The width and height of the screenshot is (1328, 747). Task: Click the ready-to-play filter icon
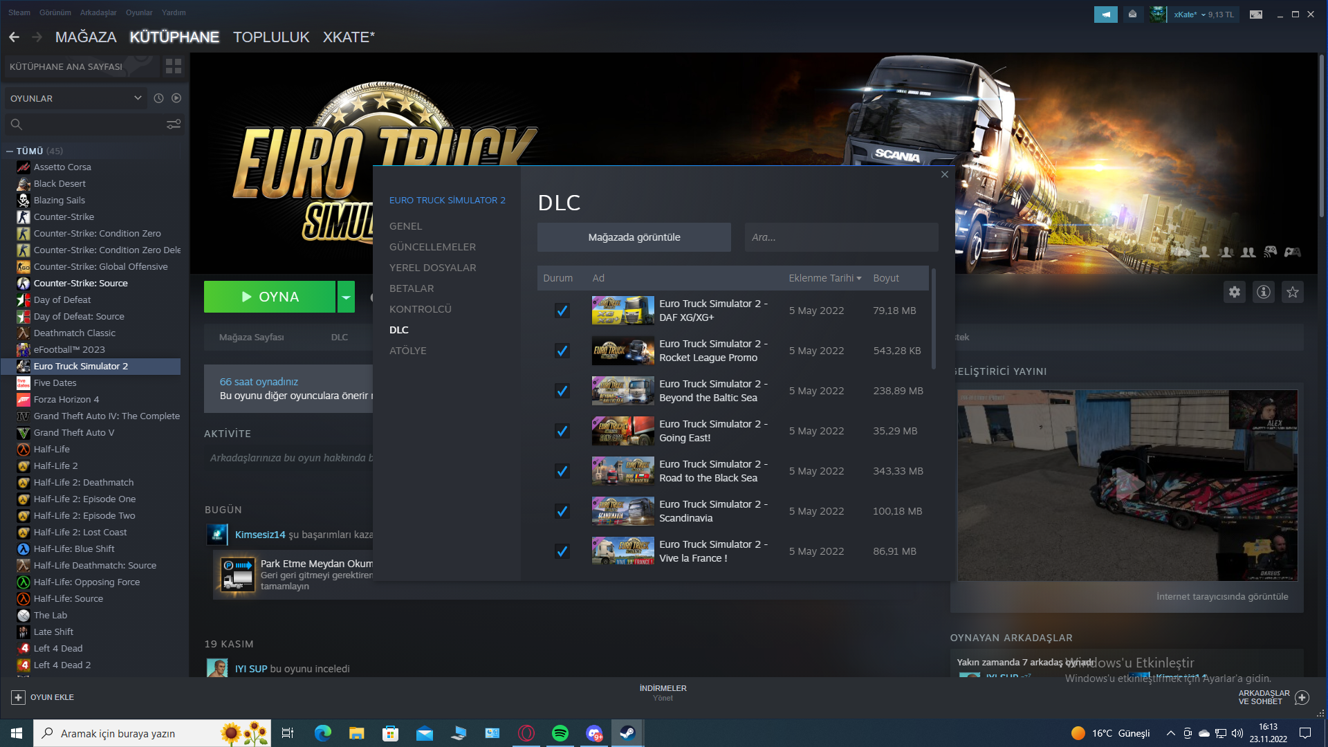(176, 98)
